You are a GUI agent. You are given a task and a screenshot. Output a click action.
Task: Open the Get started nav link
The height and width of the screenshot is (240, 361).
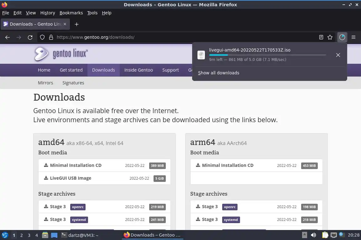(x=71, y=70)
